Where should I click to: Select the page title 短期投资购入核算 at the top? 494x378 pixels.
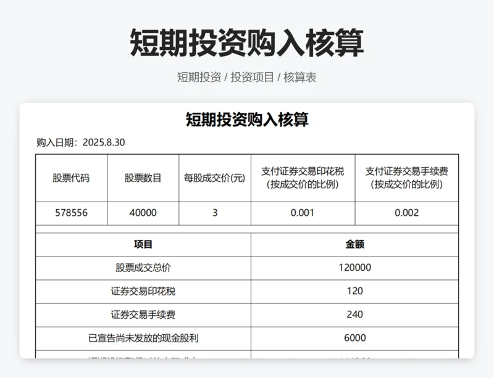click(x=246, y=43)
